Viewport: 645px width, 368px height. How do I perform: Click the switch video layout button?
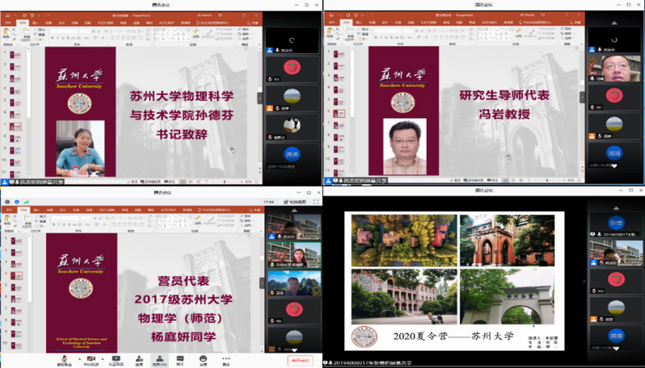(x=295, y=202)
